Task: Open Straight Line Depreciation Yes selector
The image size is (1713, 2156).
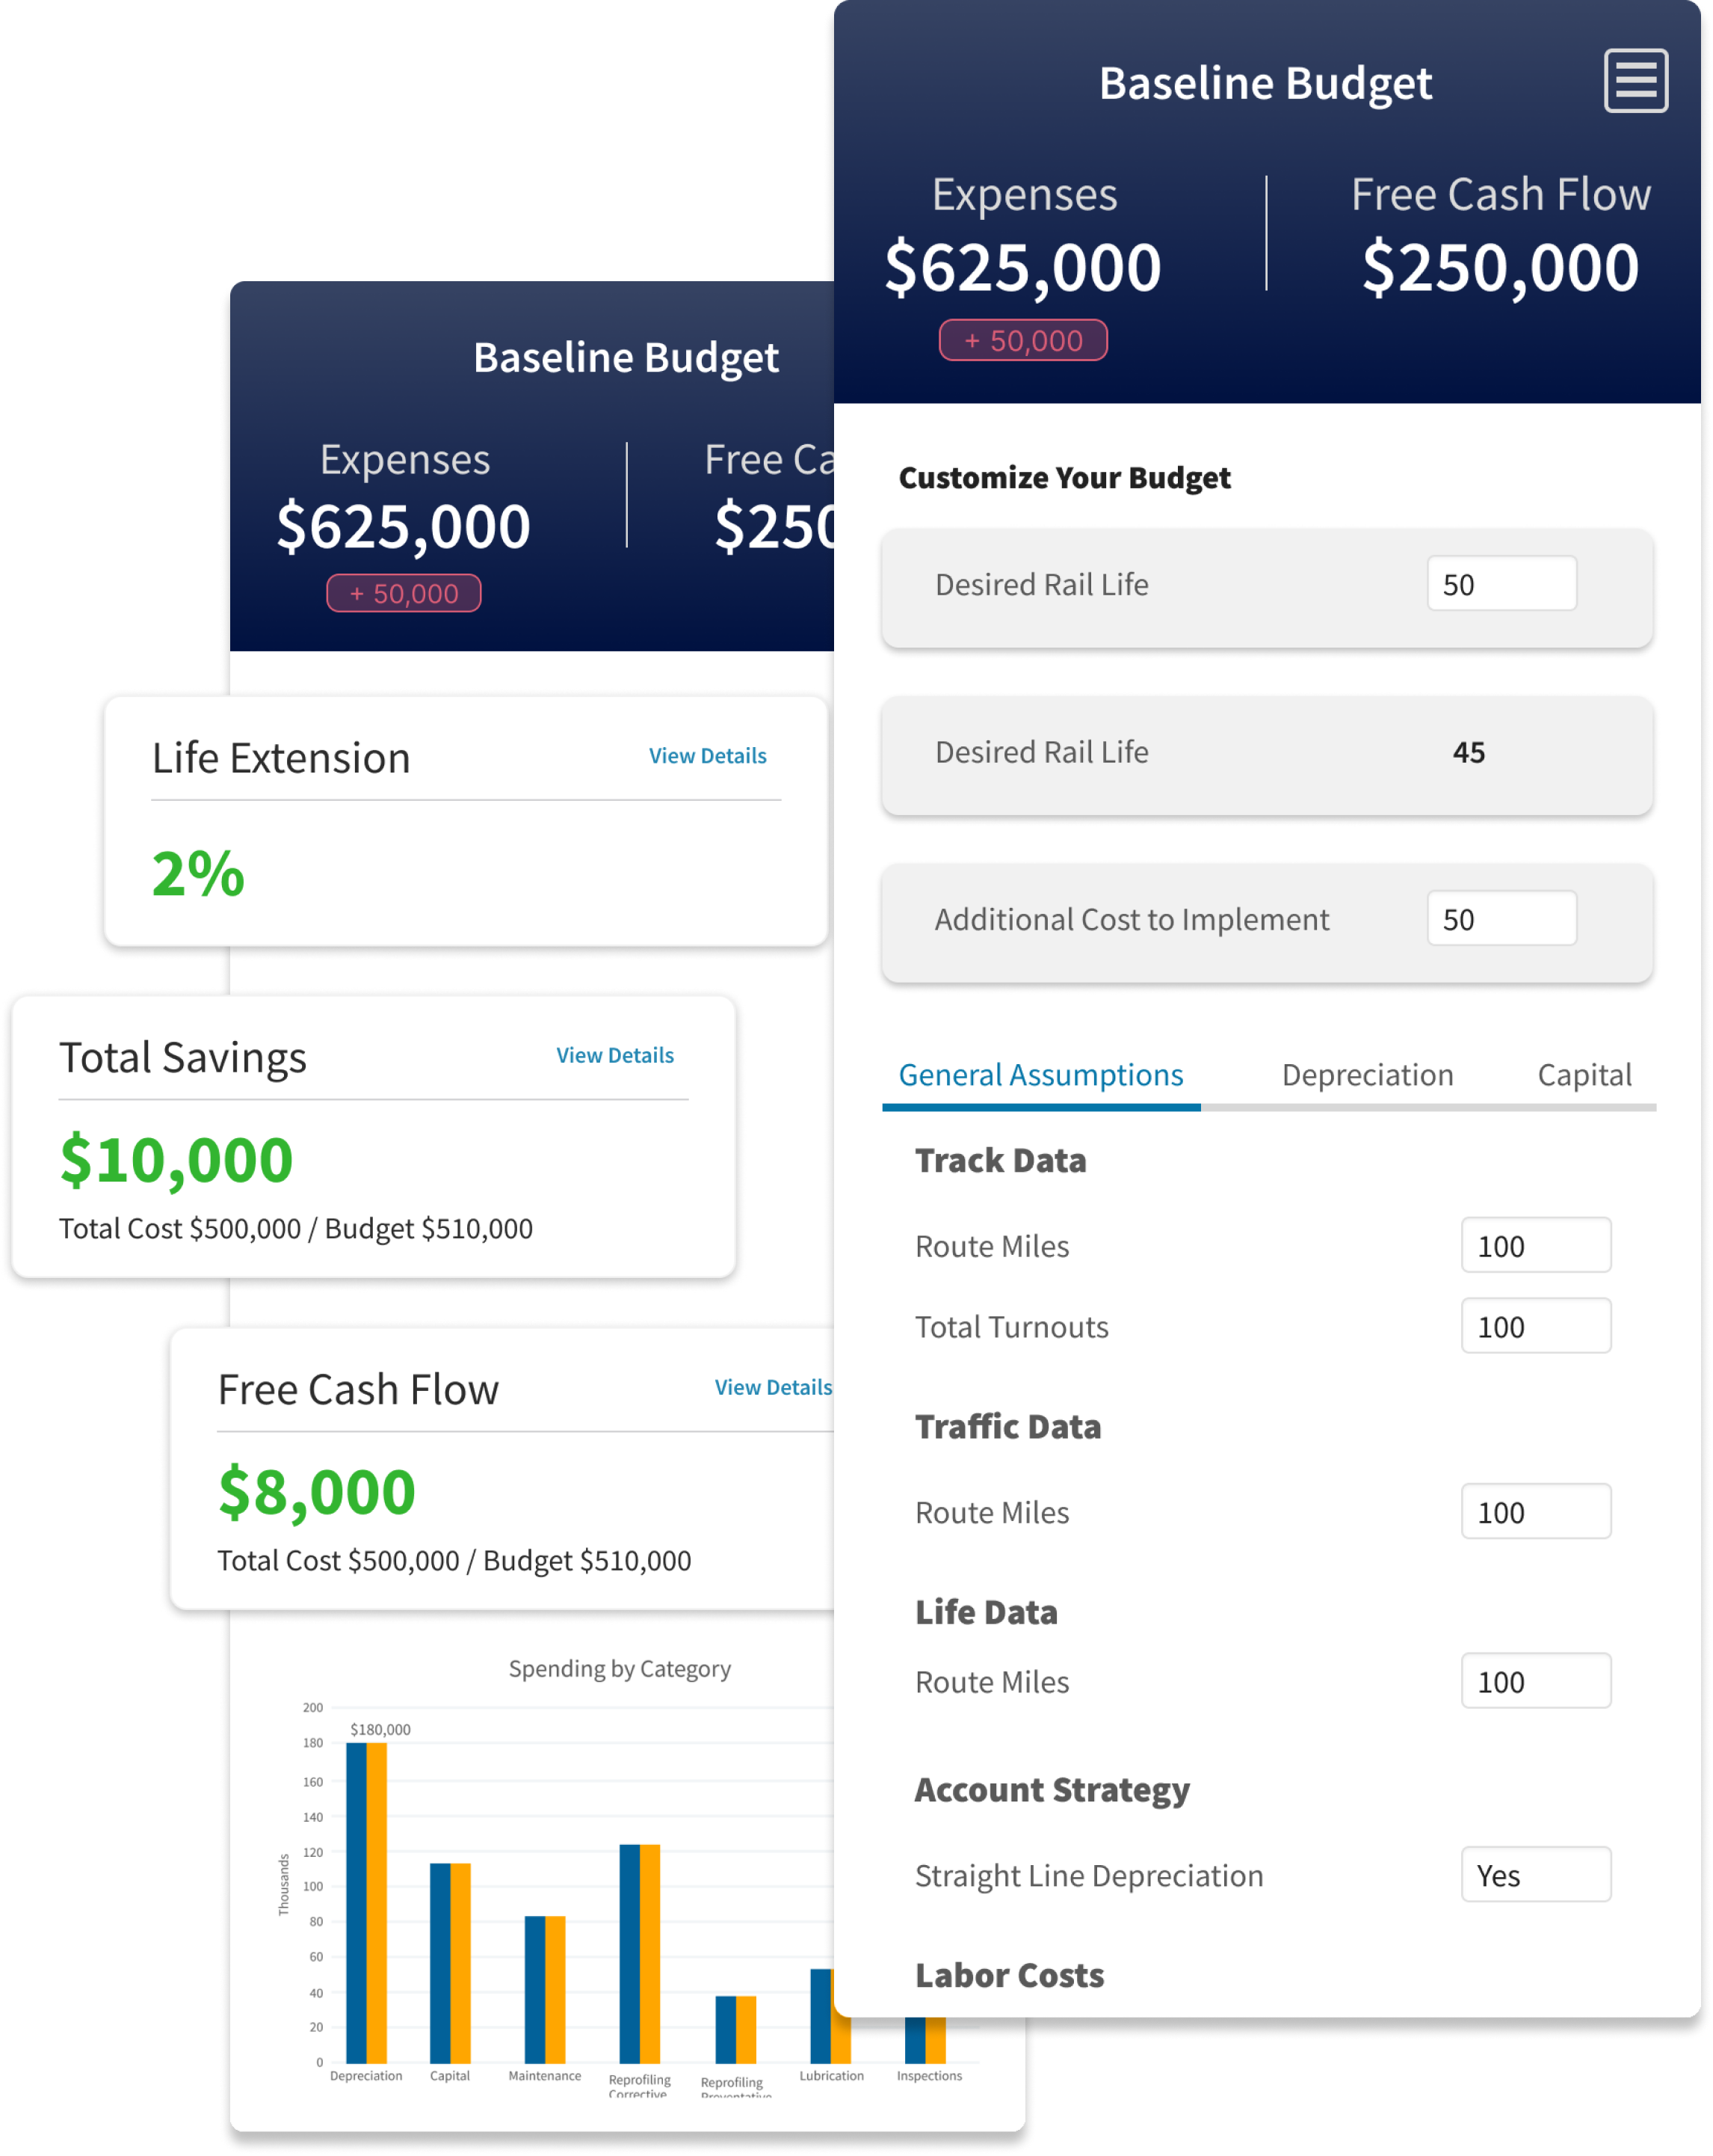Action: pyautogui.click(x=1535, y=1875)
